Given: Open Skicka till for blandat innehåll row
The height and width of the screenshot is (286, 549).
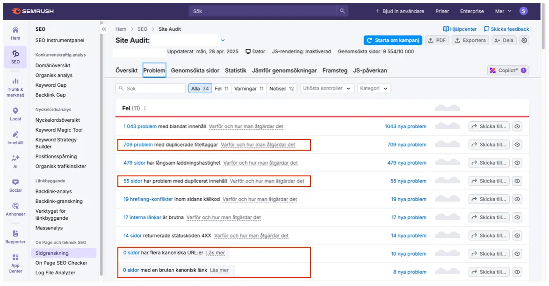Looking at the screenshot, I should [x=489, y=126].
